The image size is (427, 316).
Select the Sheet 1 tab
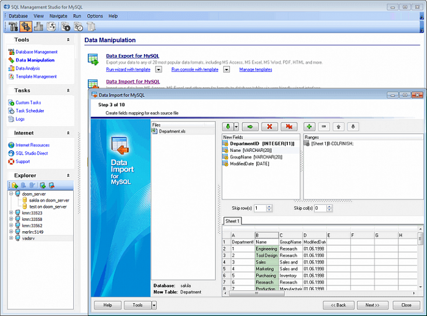click(232, 221)
